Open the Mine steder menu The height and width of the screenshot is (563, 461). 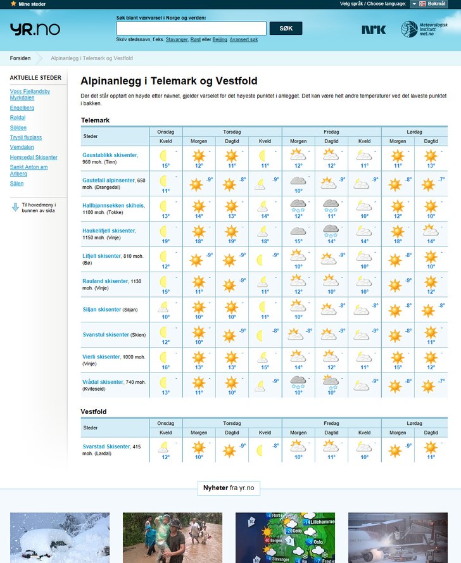point(32,4)
